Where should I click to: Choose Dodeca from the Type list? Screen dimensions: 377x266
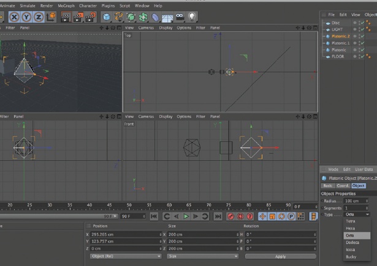pyautogui.click(x=352, y=242)
